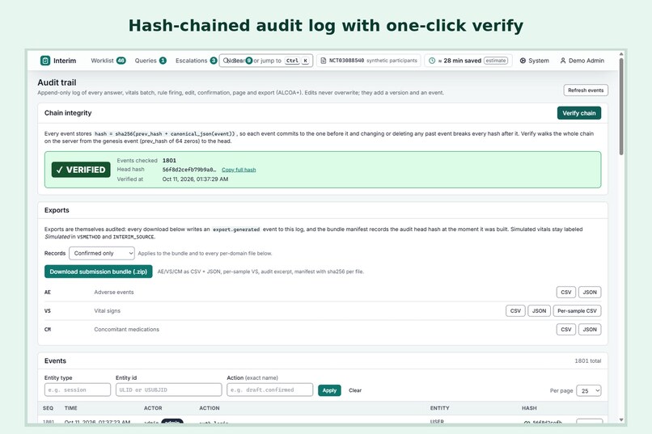Click the scrollbar down arrow
Image resolution: width=652 pixels, height=434 pixels.
(621, 420)
